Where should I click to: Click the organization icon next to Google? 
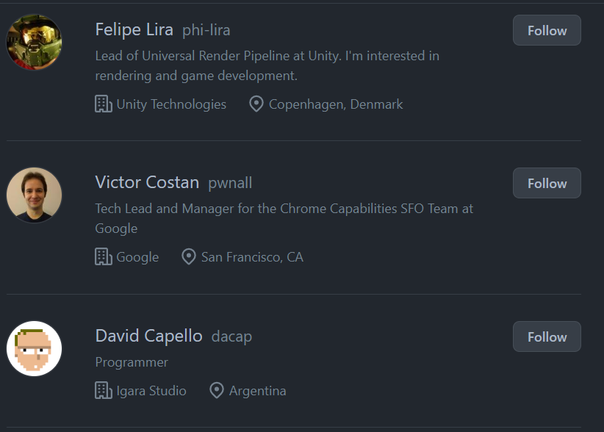tap(104, 257)
